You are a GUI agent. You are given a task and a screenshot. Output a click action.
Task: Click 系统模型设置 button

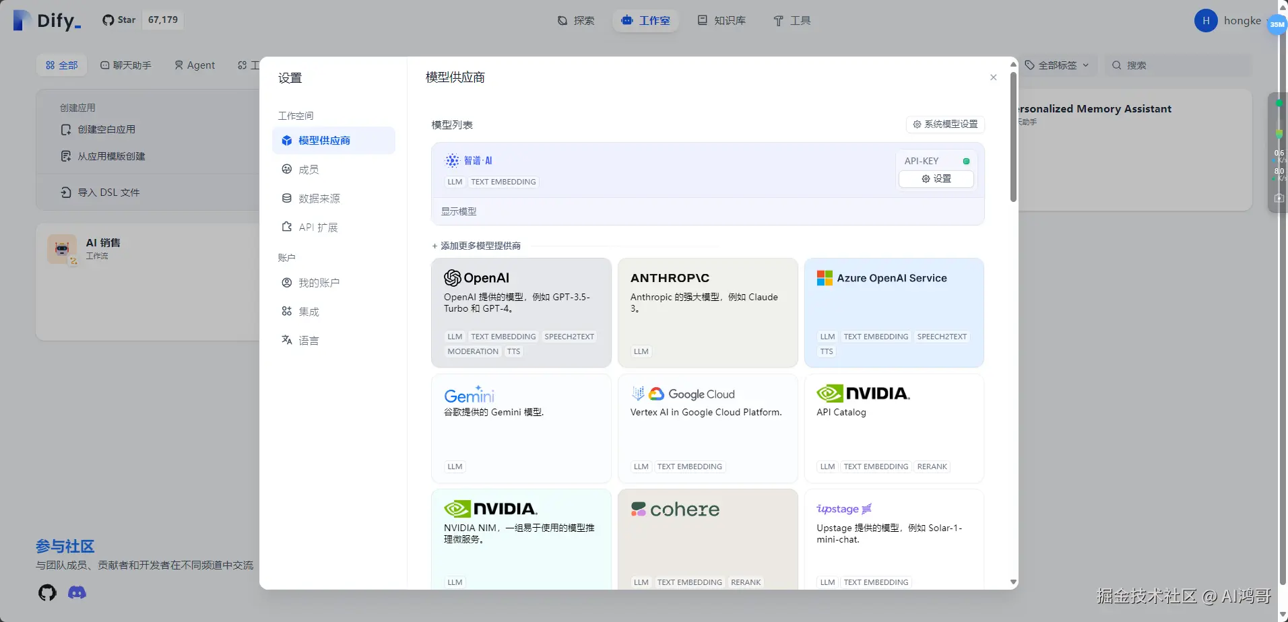pos(945,125)
